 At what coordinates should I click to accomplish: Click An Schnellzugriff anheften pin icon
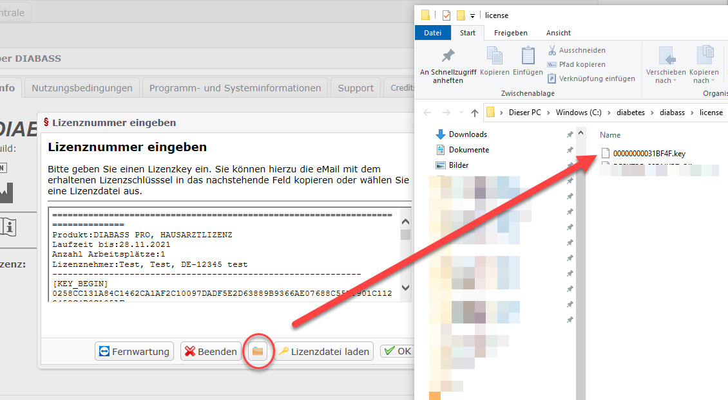(448, 56)
